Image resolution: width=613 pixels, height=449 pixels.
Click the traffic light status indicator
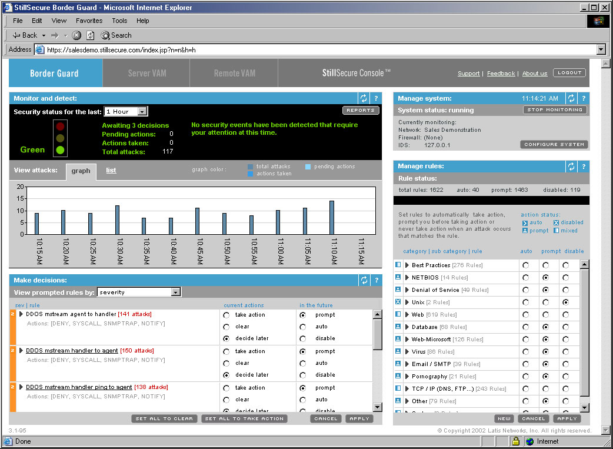pos(60,138)
